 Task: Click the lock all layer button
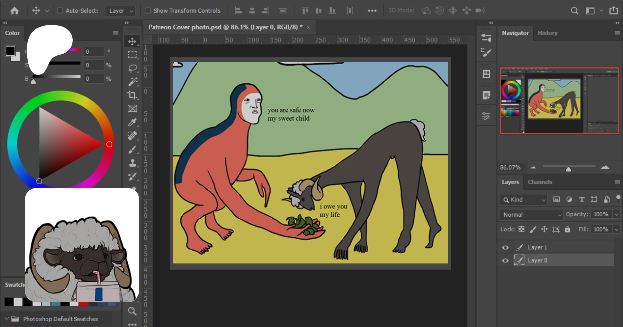pos(567,229)
